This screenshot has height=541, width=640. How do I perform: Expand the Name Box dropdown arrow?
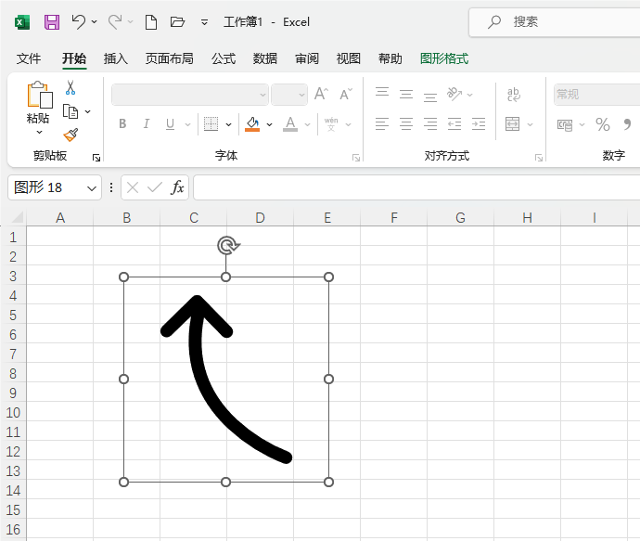(x=92, y=188)
